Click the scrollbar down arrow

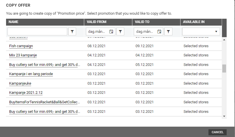point(224,116)
